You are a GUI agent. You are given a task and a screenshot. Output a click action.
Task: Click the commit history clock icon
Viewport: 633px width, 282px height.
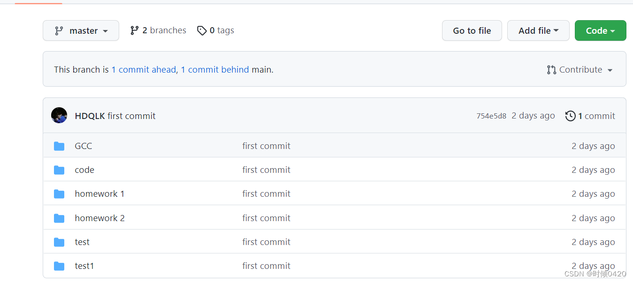570,116
